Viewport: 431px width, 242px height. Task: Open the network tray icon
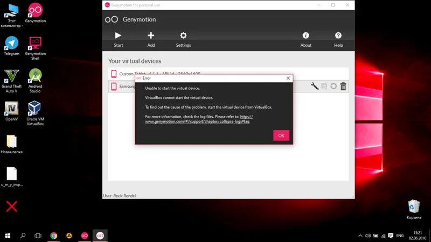384,236
